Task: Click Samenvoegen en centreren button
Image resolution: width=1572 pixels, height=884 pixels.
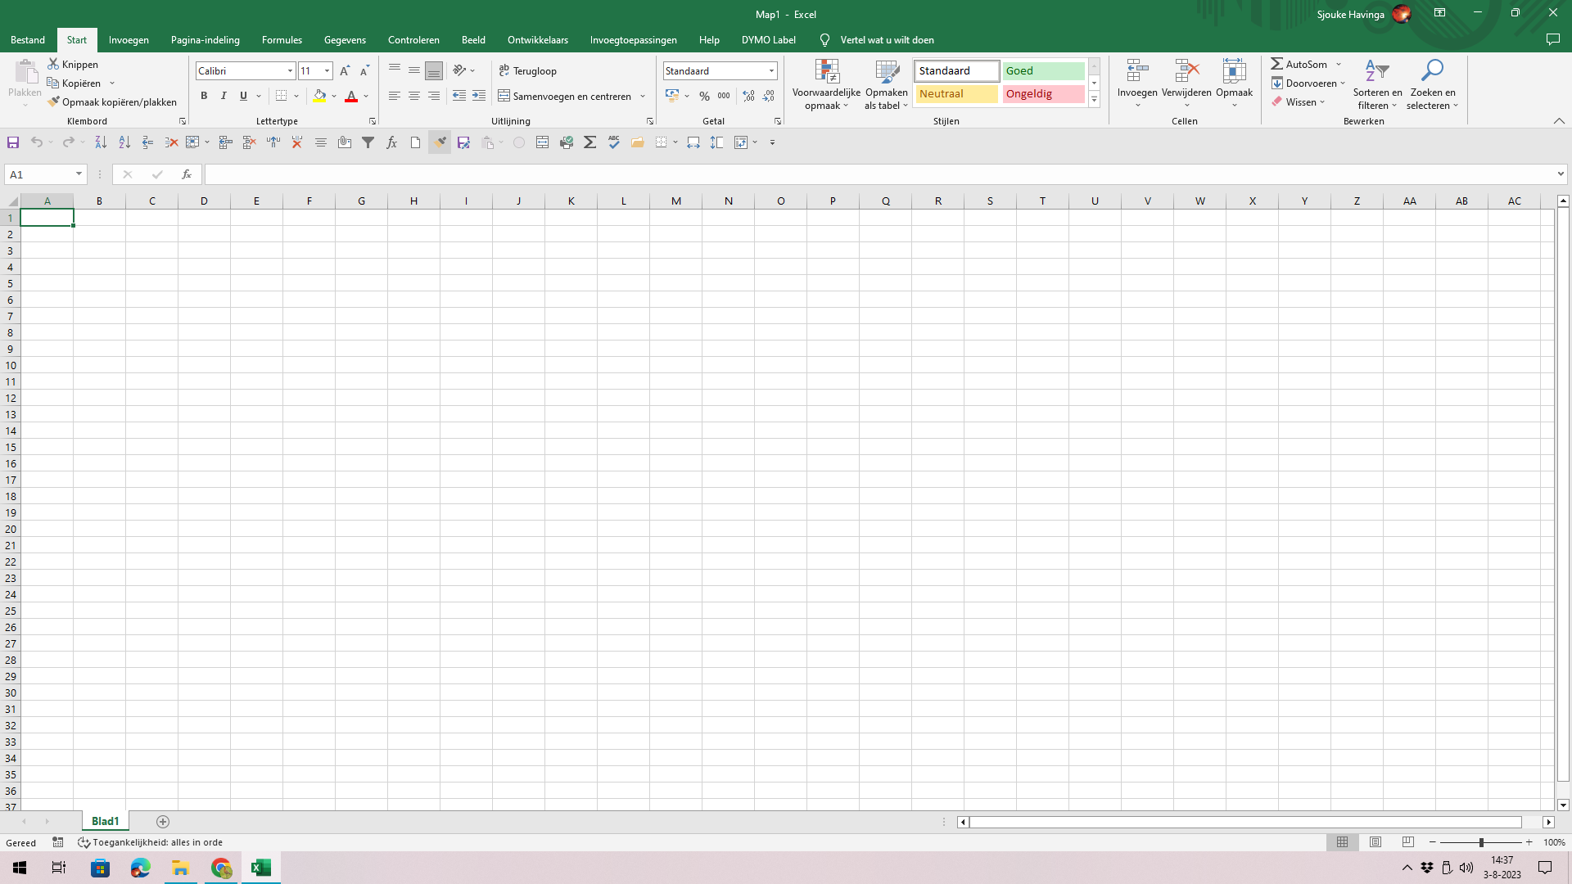Action: [565, 97]
